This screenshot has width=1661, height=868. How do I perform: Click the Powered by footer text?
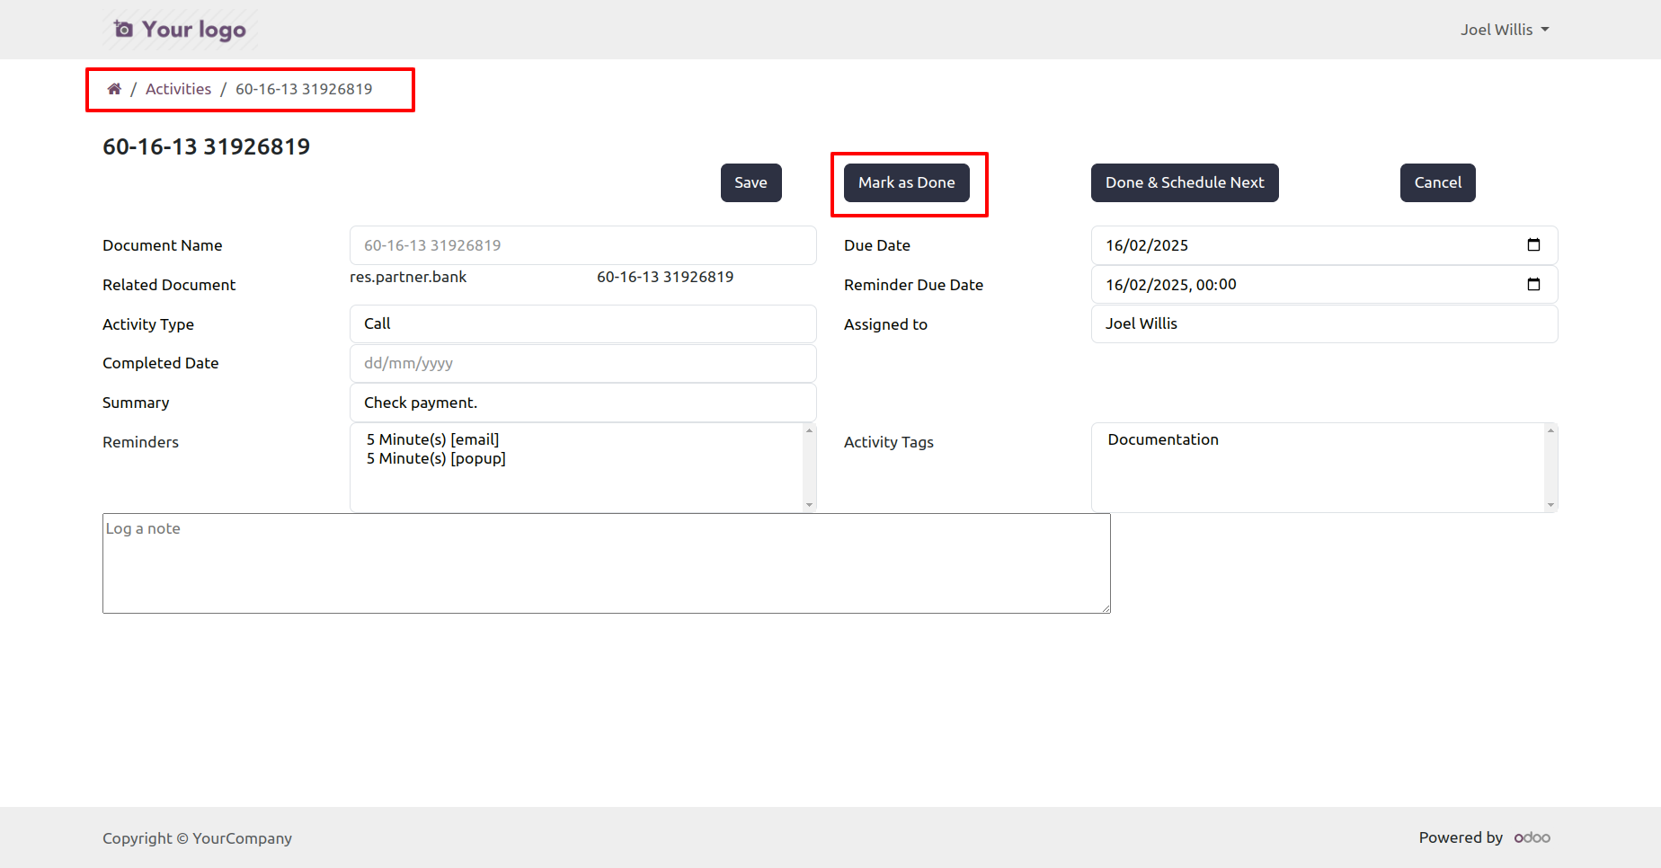[1461, 837]
